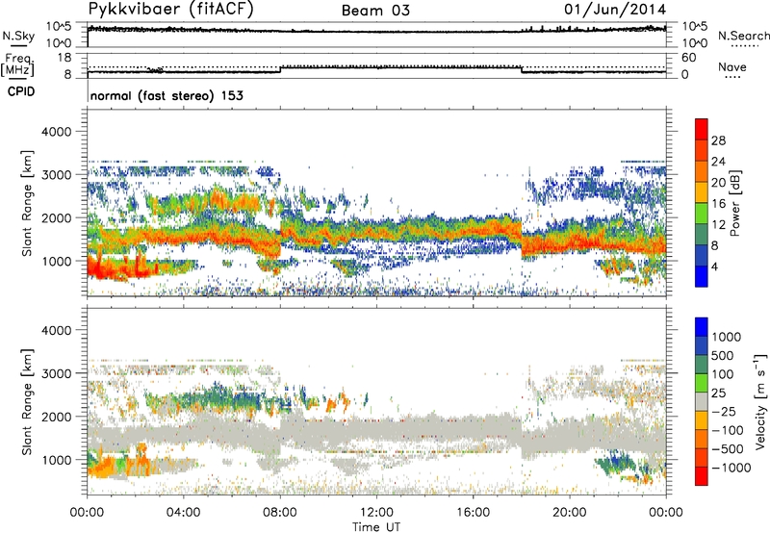The width and height of the screenshot is (770, 533).
Task: Click the 'Freq. [MHz]' axis label
Action: click(x=17, y=65)
